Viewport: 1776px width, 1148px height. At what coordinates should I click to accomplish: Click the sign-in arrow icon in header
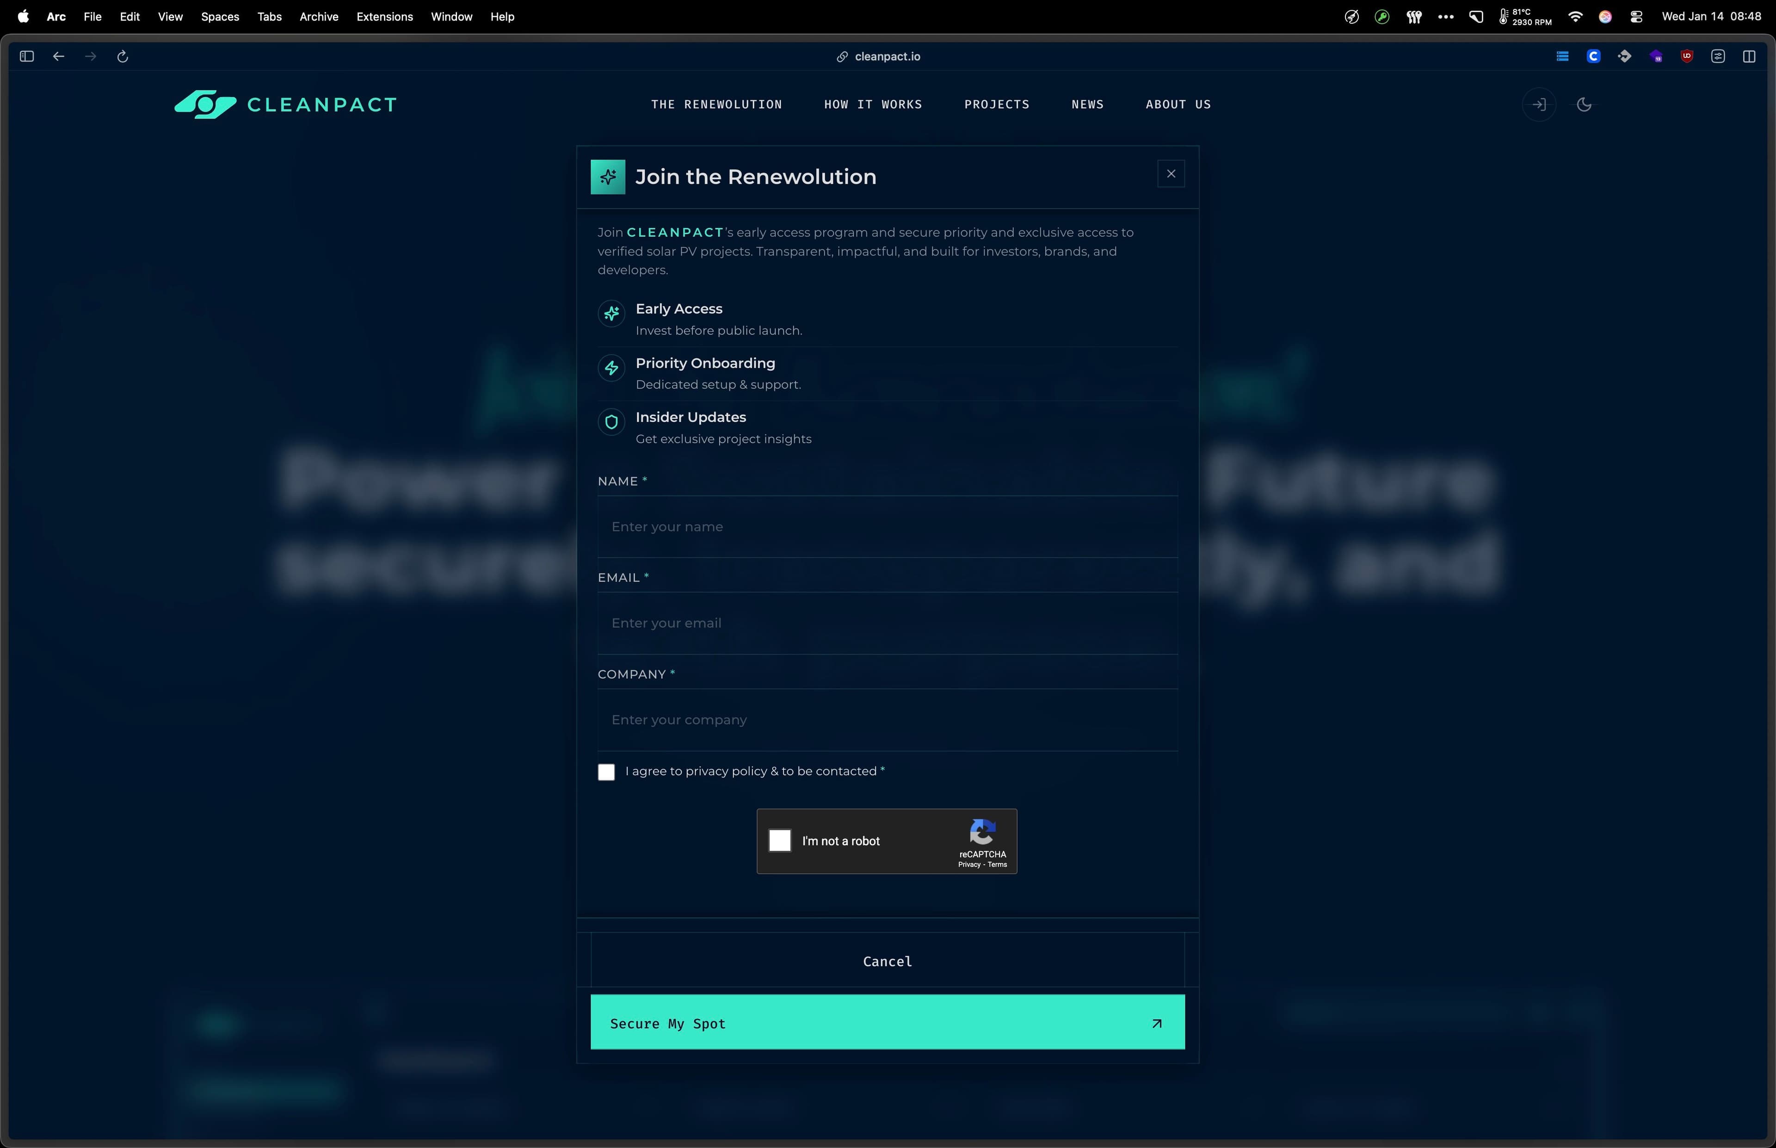coord(1538,105)
